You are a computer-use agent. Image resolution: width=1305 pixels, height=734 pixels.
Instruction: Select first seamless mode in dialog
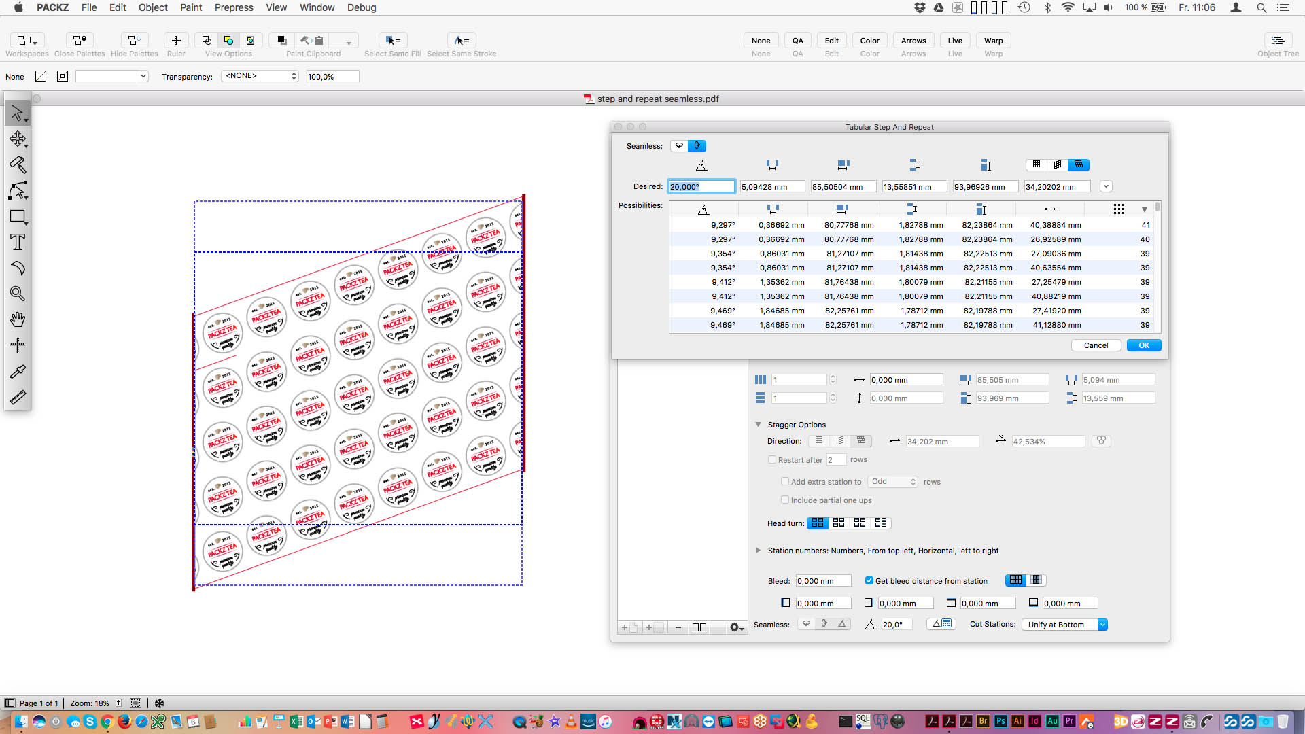point(679,146)
